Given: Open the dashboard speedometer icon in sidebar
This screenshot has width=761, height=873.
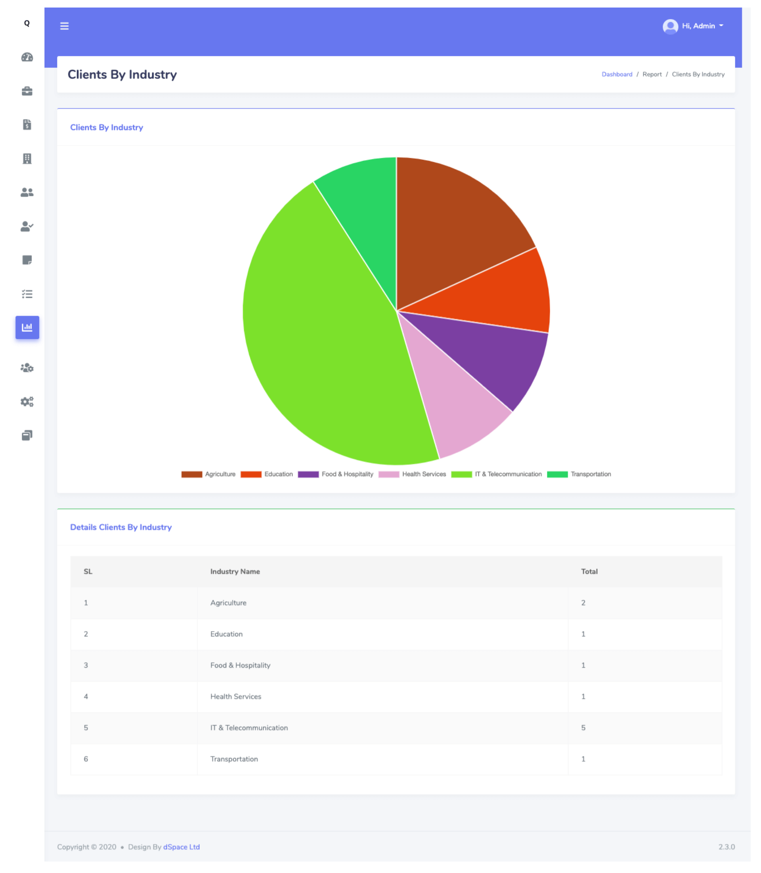Looking at the screenshot, I should pos(27,57).
